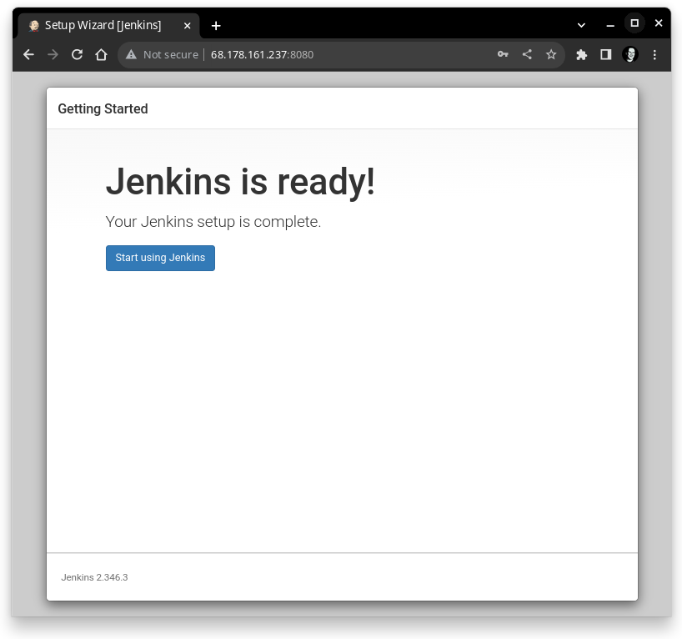Open the profile avatar menu

630,54
